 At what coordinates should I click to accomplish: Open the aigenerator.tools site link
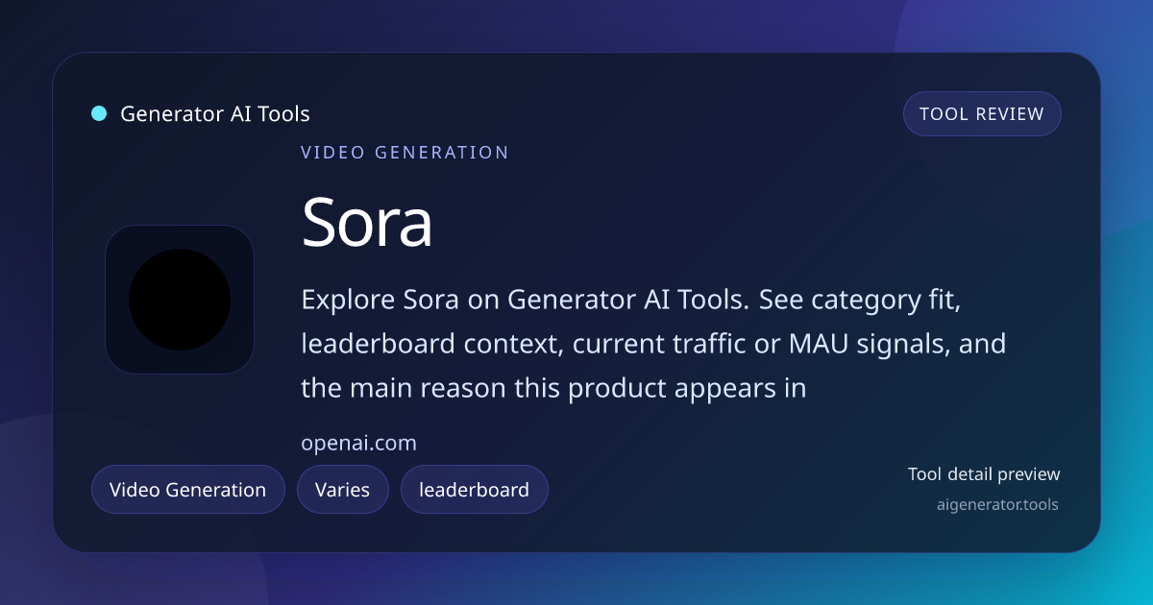click(x=997, y=503)
